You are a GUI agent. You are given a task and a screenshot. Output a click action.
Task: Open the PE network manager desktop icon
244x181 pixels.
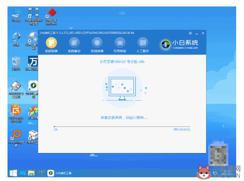pos(33,16)
